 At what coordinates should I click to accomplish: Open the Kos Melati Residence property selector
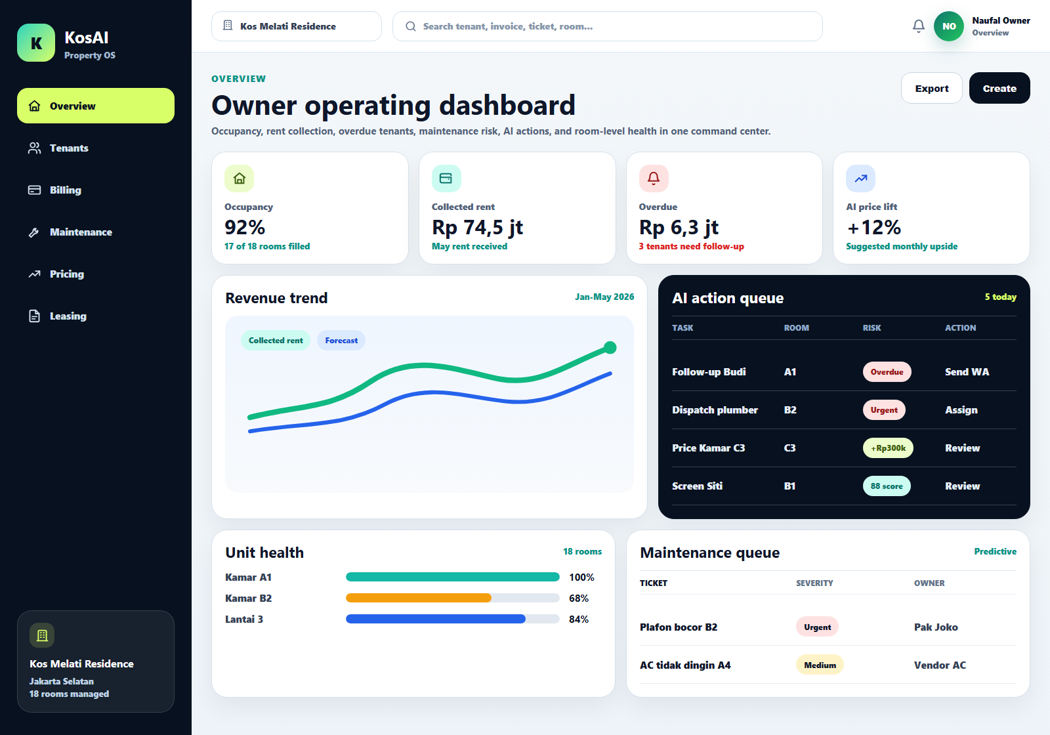(297, 26)
